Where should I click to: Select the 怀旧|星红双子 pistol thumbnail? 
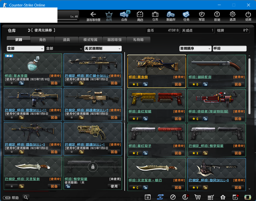157,134
